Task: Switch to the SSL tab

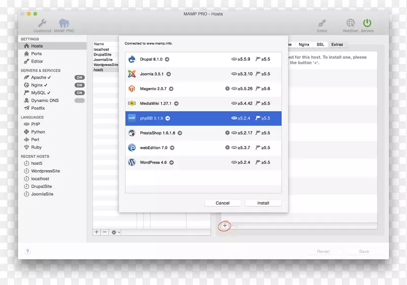Action: point(321,45)
